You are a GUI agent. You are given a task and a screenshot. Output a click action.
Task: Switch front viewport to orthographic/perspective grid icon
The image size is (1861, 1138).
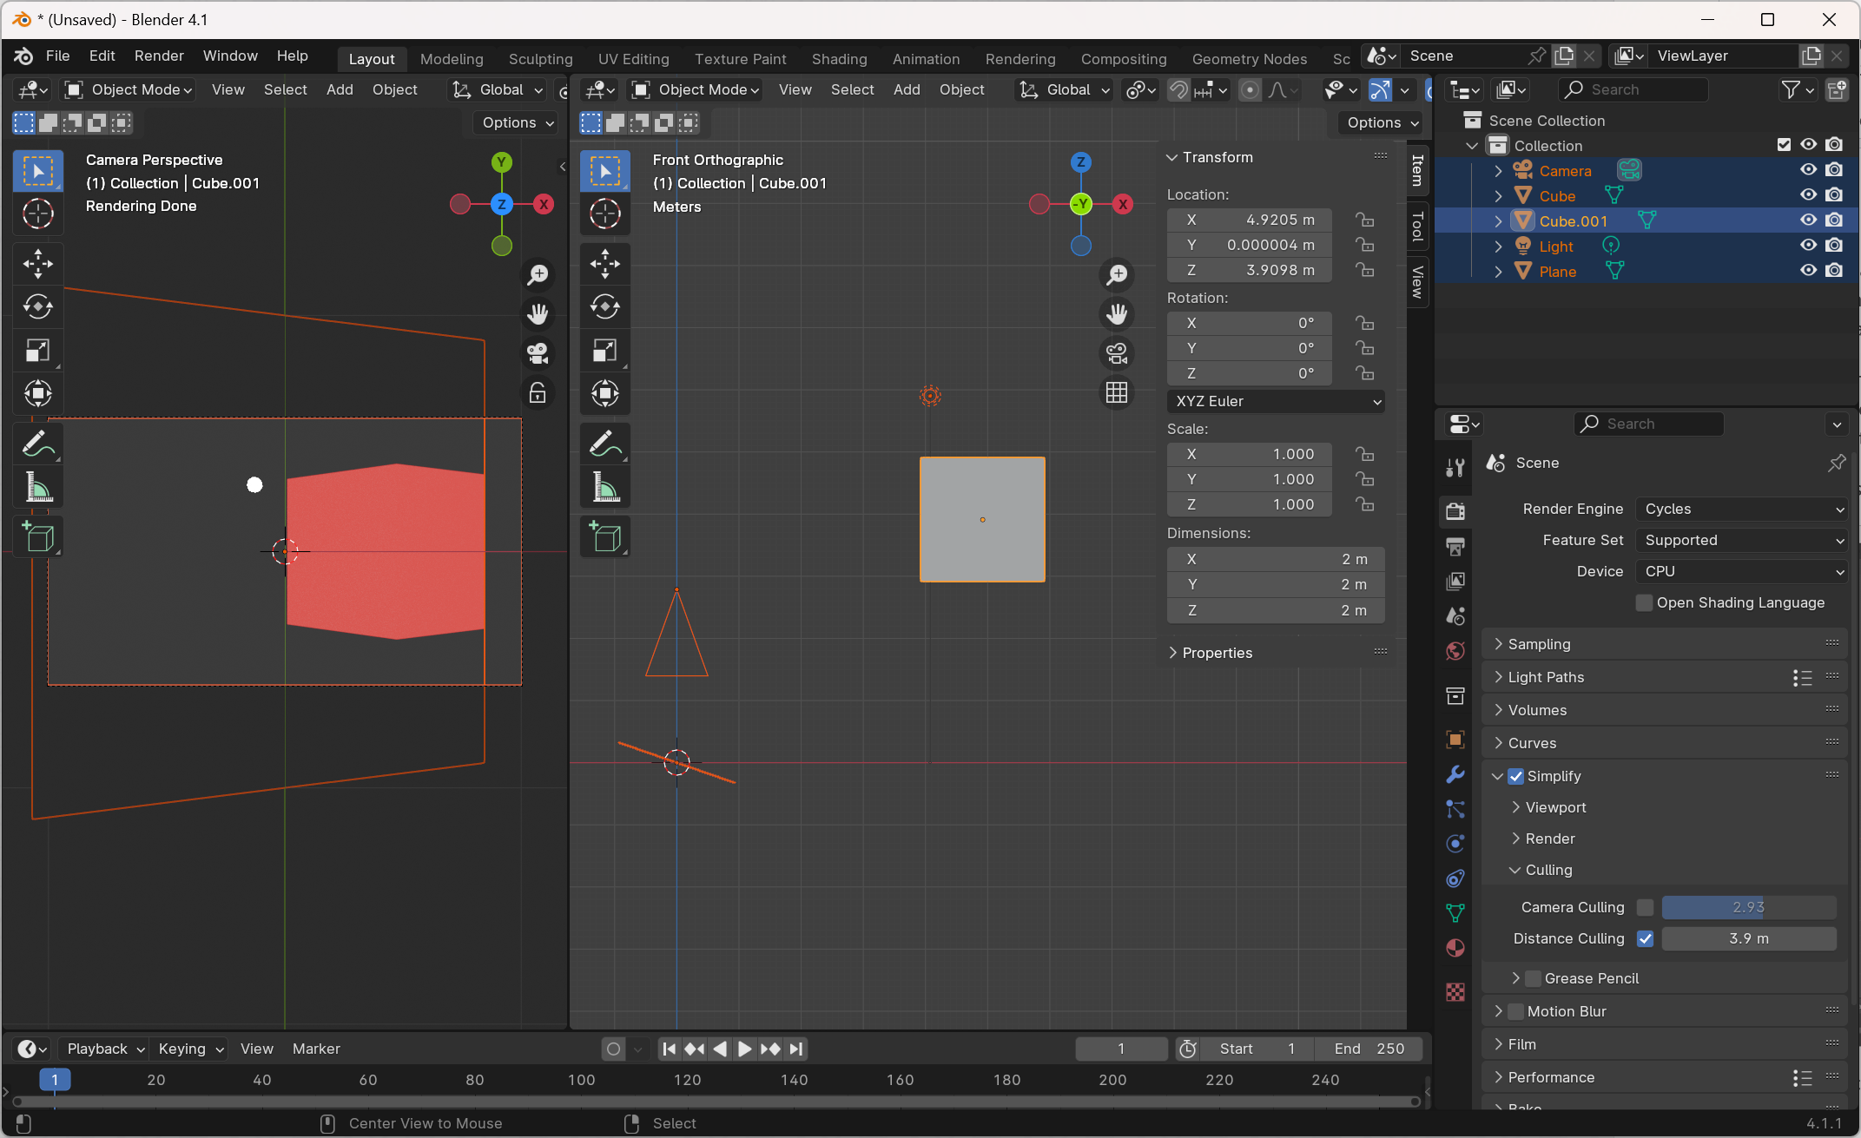click(1117, 392)
